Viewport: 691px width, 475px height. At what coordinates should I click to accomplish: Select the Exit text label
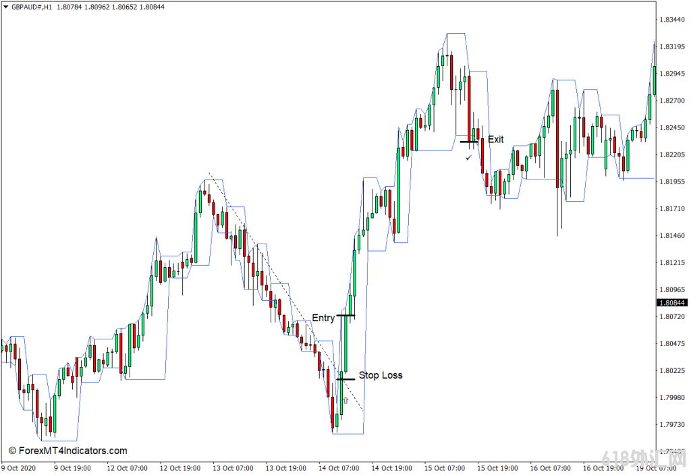click(495, 140)
